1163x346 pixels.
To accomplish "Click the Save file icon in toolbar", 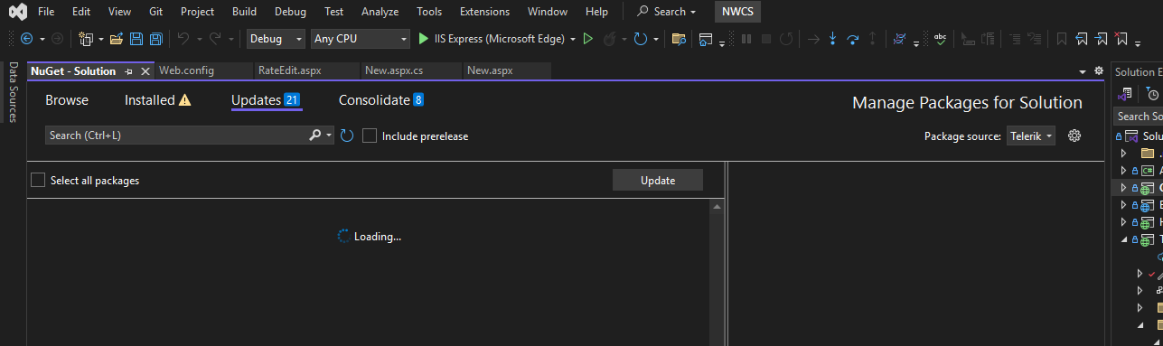I will click(136, 39).
